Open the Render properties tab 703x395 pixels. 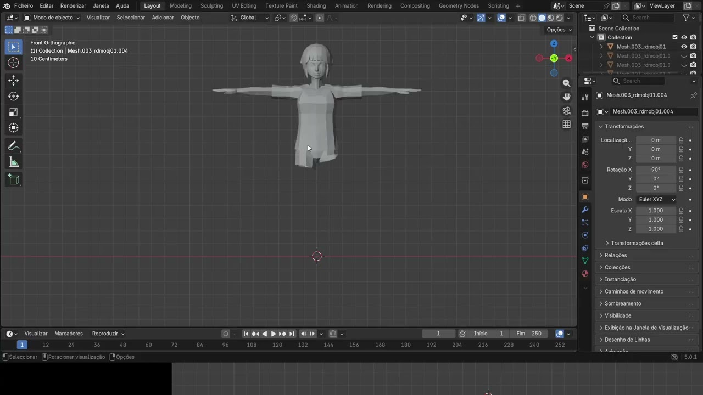pos(585,112)
